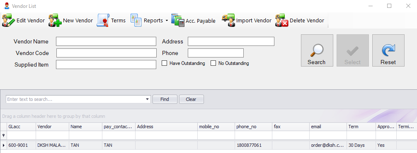
Task: Click the Supplied Item text field
Action: pyautogui.click(x=106, y=65)
